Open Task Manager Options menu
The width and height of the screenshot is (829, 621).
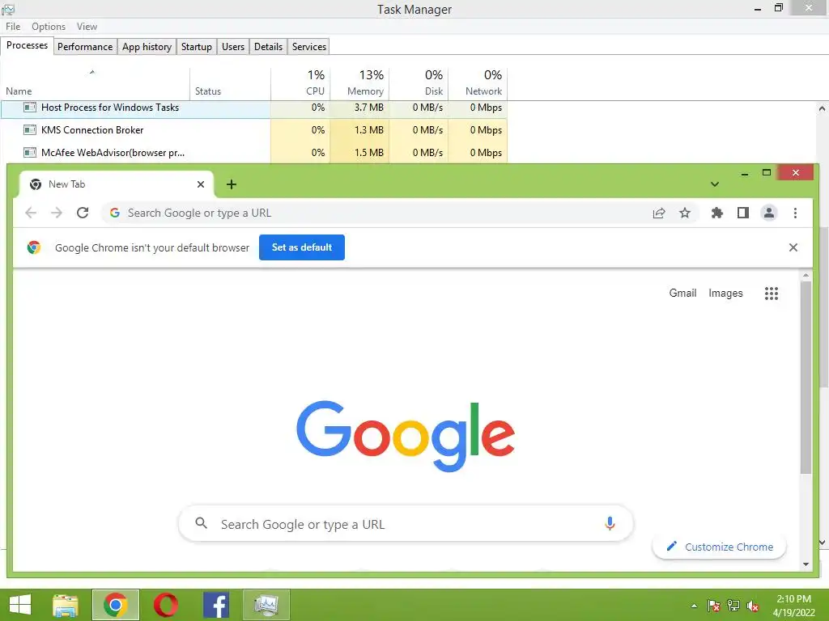click(49, 27)
